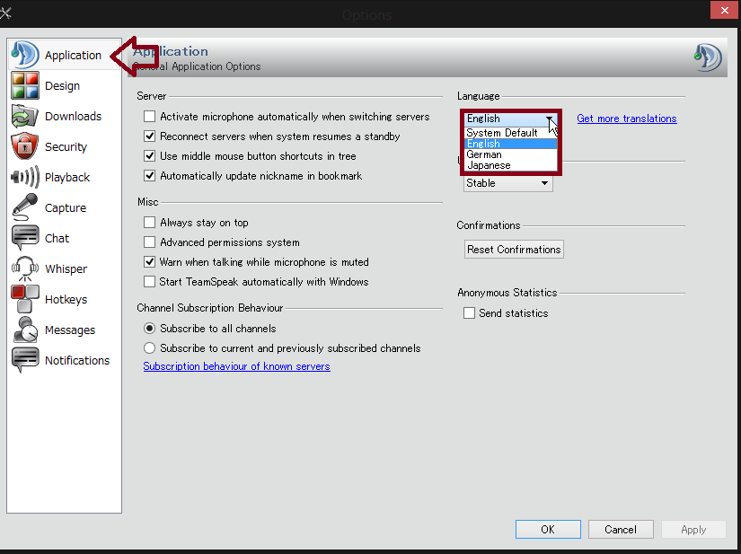The image size is (741, 554).
Task: Click the wrench icon in title bar
Action: click(5, 13)
